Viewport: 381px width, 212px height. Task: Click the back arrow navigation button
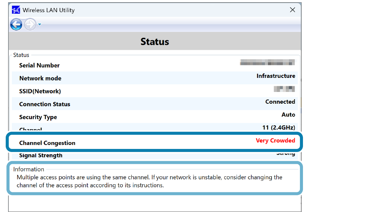pos(16,25)
